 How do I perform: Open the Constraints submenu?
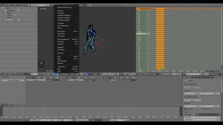[x=66, y=23]
